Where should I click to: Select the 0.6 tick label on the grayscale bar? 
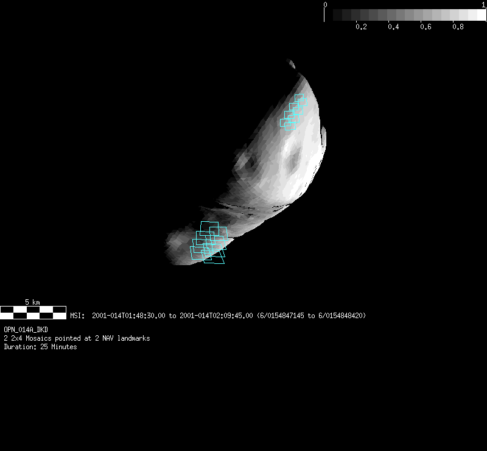pos(426,27)
